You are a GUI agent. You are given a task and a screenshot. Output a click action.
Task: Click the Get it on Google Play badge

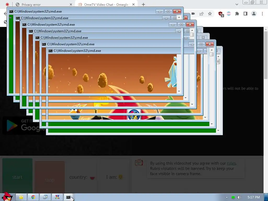click(x=24, y=126)
